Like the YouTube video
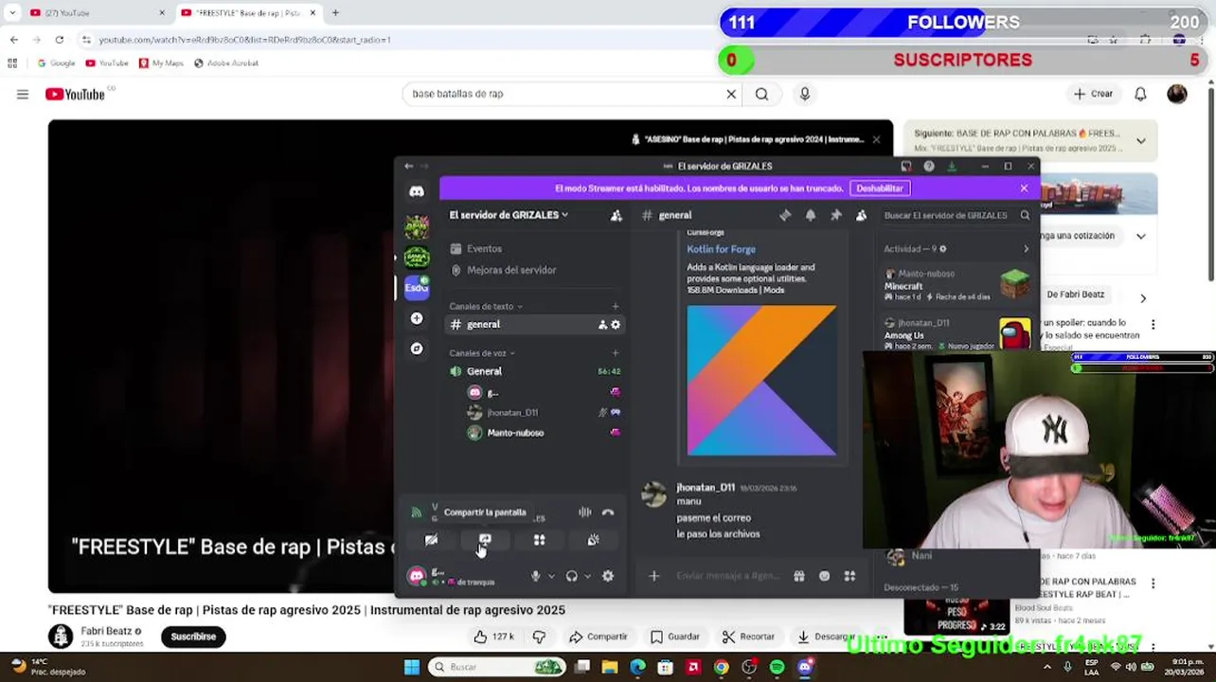Image resolution: width=1216 pixels, height=682 pixels. [493, 637]
